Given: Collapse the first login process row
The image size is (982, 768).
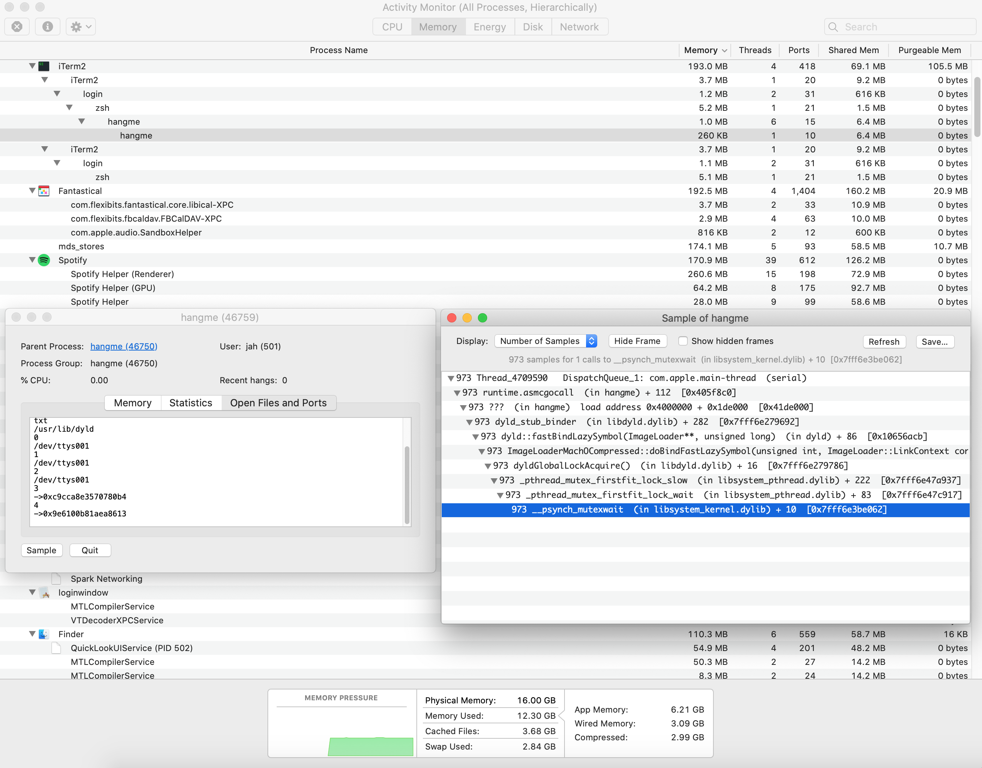Looking at the screenshot, I should [57, 94].
